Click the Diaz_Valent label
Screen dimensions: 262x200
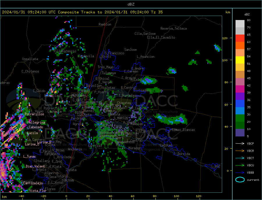click(x=35, y=166)
